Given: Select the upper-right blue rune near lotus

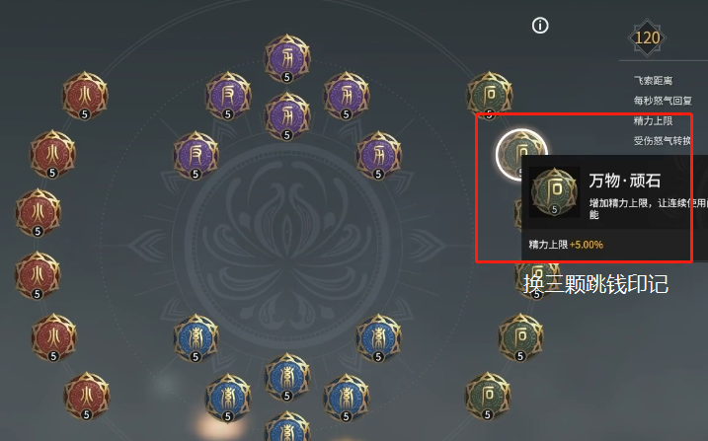Looking at the screenshot, I should pos(378,337).
